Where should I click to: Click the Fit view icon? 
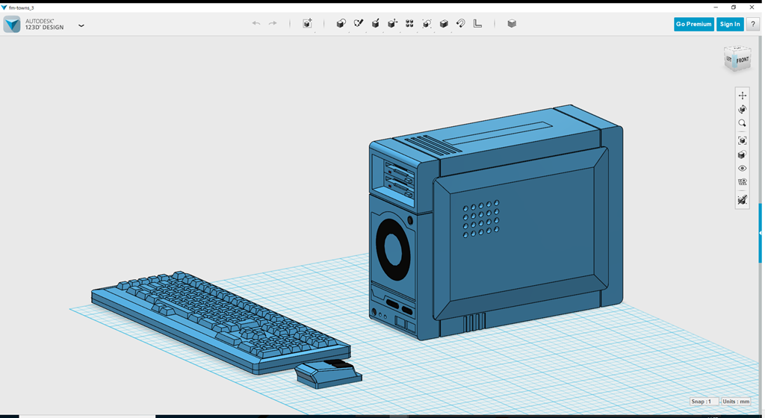742,140
